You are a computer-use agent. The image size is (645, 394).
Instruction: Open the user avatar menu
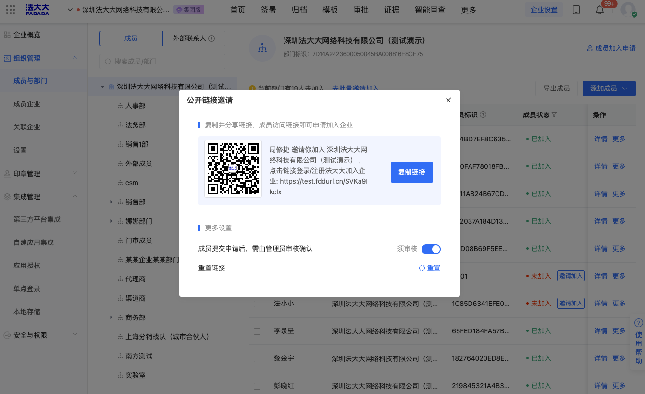tap(628, 10)
